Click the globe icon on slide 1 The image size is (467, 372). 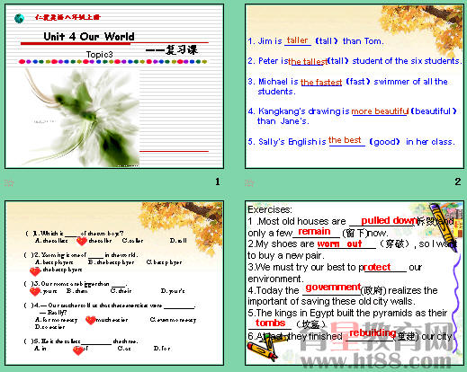(x=19, y=19)
